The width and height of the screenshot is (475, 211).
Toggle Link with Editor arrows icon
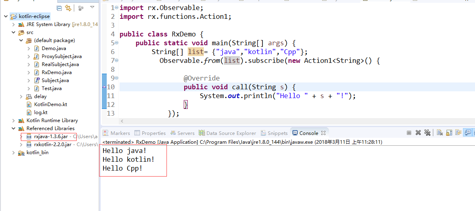68,8
